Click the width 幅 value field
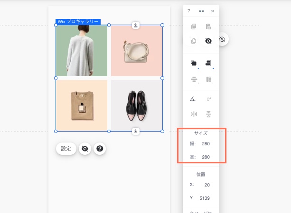 click(206, 144)
